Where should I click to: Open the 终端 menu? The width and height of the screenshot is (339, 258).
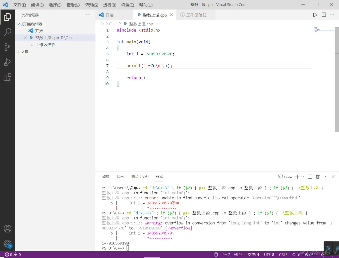coord(128,5)
